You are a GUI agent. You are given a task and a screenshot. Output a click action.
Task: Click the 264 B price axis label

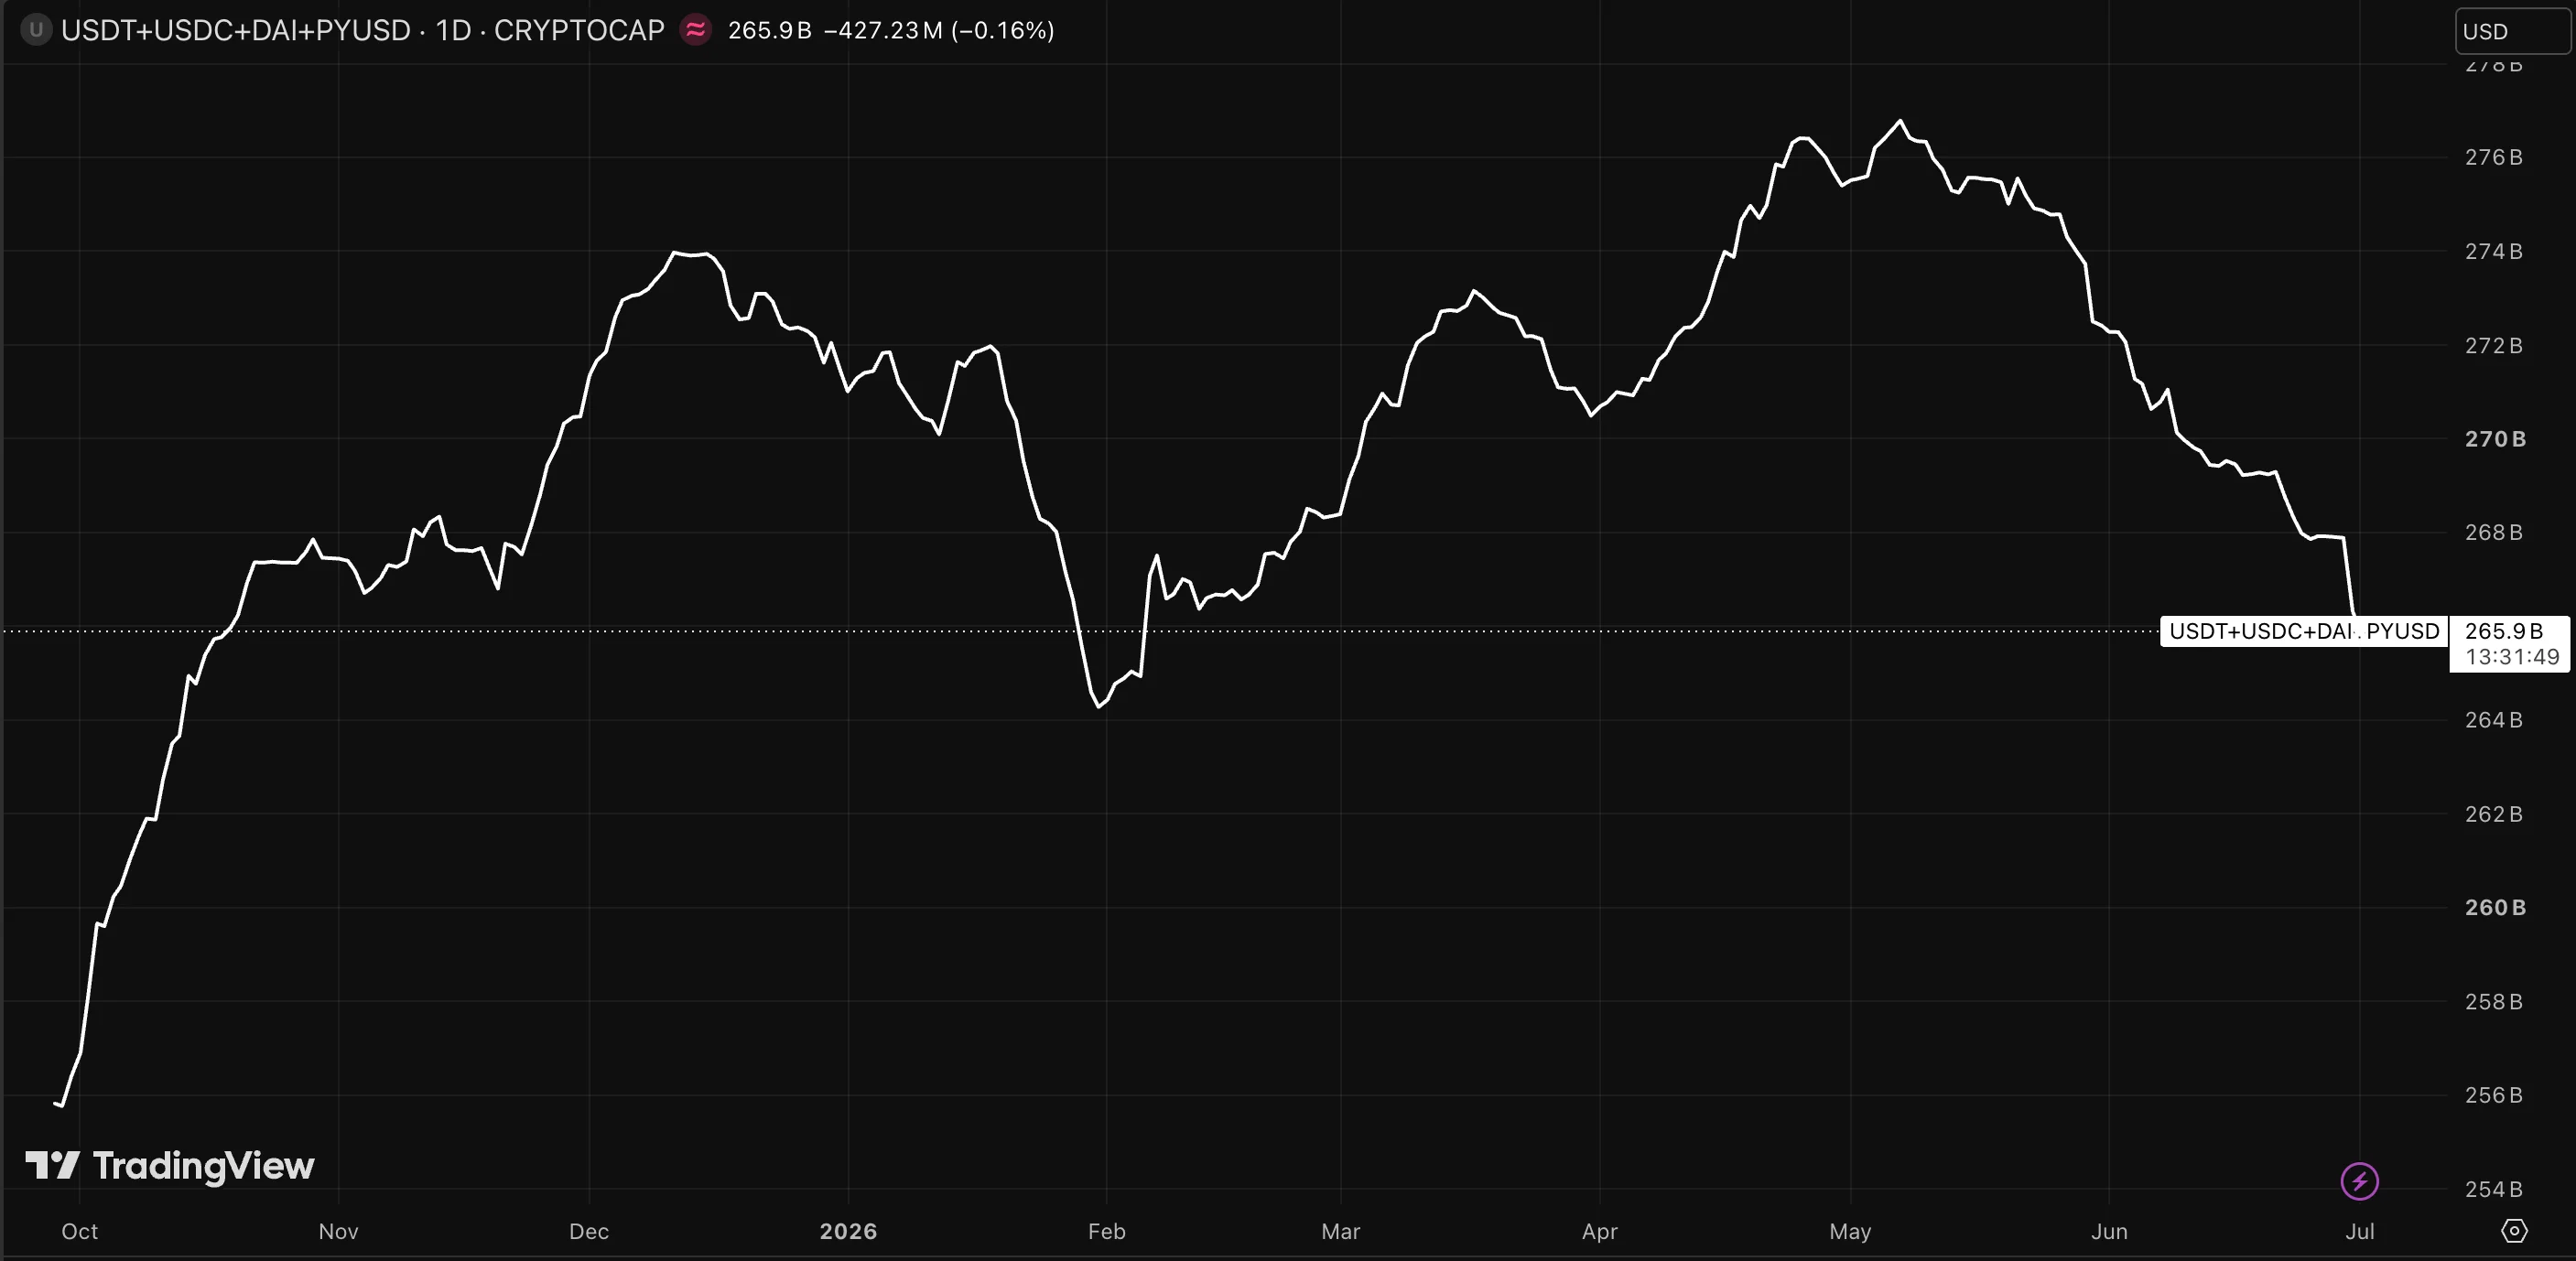point(2494,720)
